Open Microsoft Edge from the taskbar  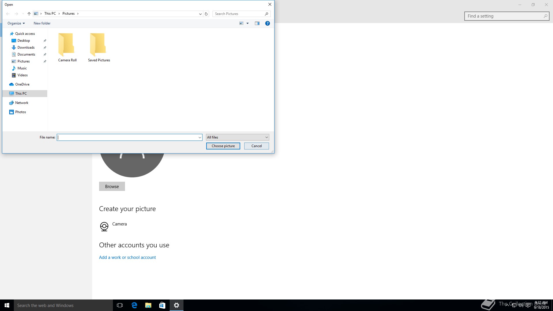(134, 305)
